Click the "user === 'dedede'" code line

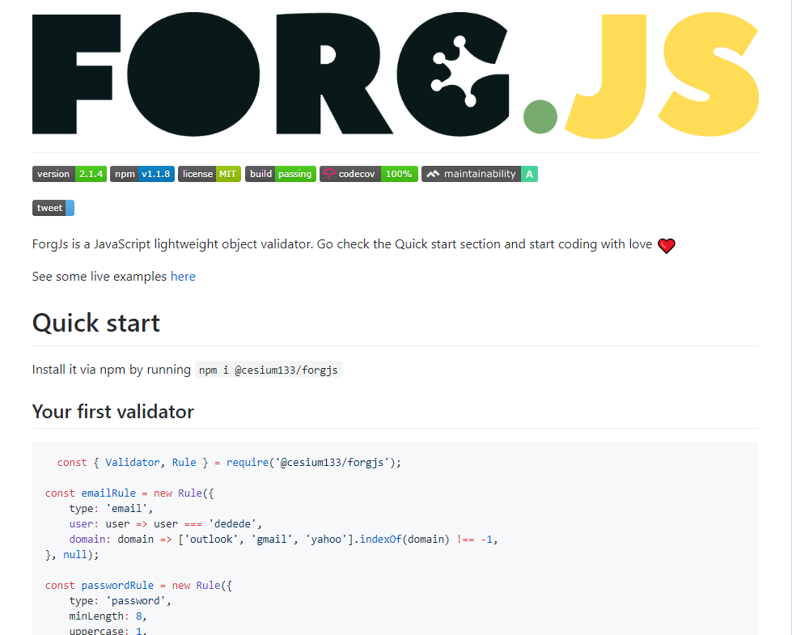coord(165,524)
